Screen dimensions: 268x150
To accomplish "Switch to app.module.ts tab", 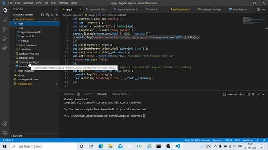I will coord(96,9).
